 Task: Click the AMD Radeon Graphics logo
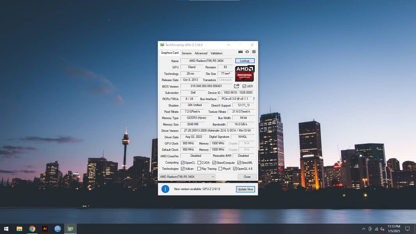[x=245, y=73]
